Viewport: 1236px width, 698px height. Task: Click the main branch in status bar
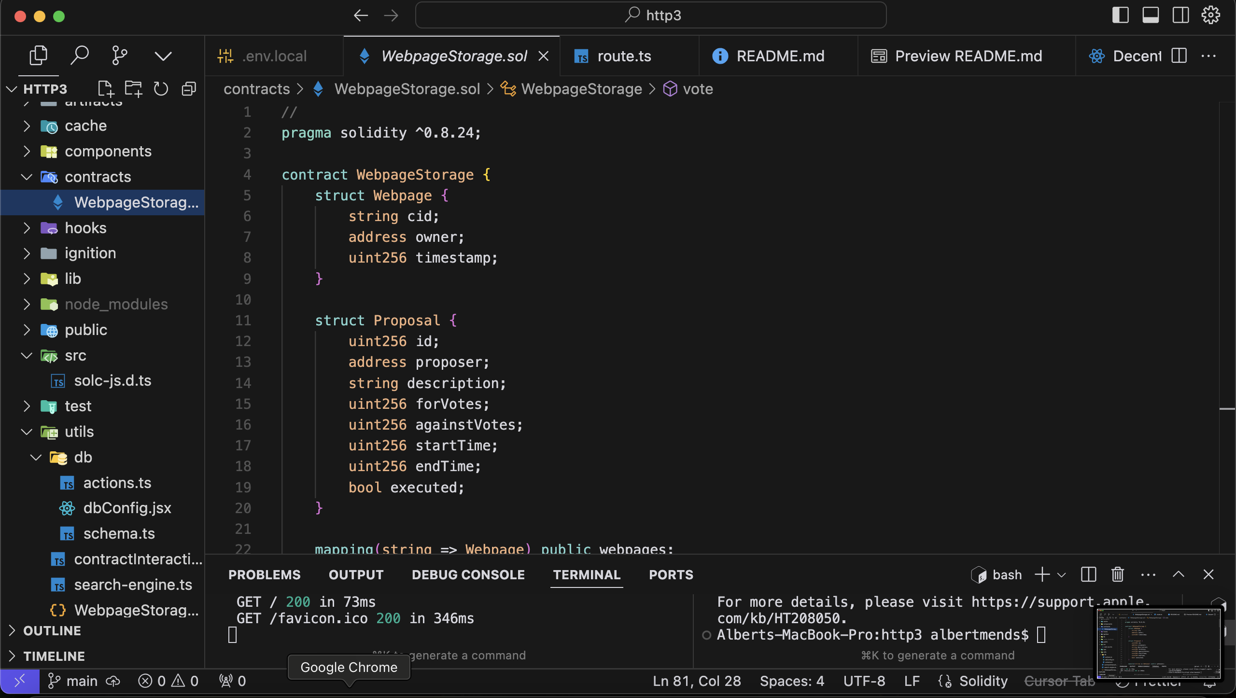point(81,681)
